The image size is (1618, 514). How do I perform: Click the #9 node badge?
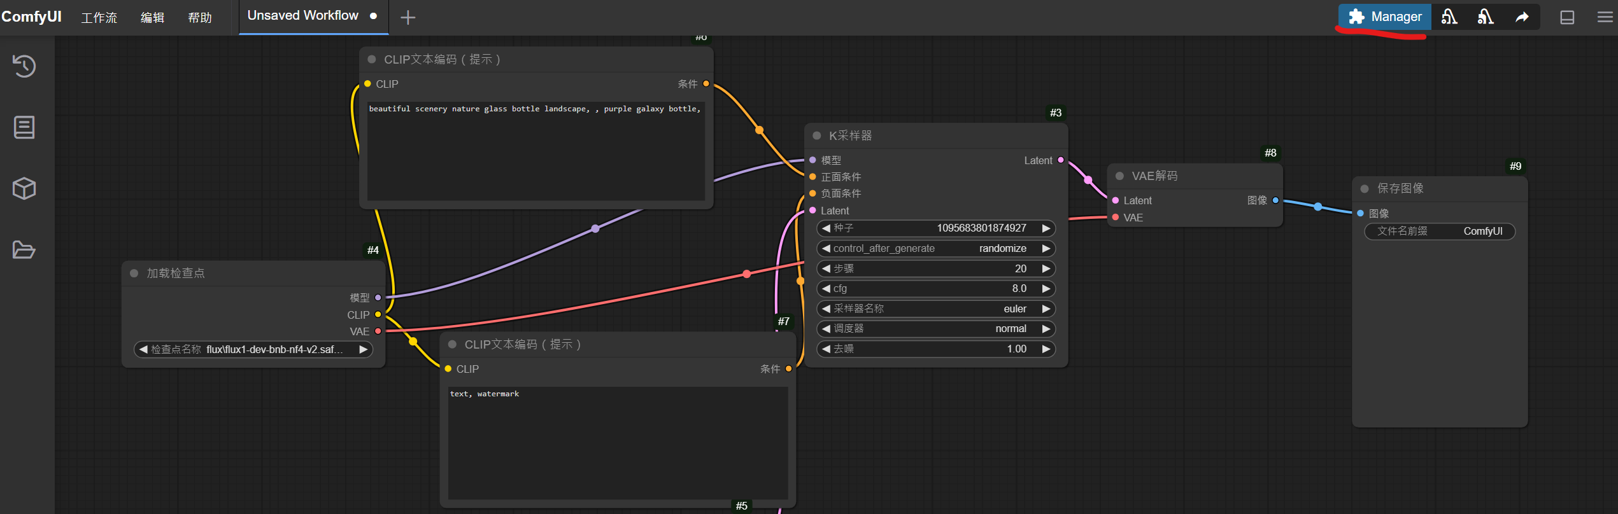1515,166
